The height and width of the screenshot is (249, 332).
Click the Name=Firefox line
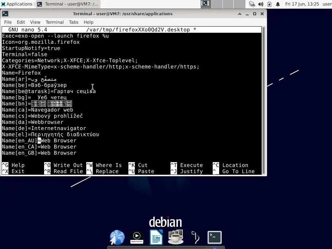[21, 73]
